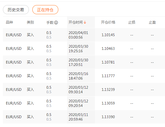Screen dimensions: 165x127
Task: Click the open time 2020/03/12 09:20:54
Action: [78, 103]
